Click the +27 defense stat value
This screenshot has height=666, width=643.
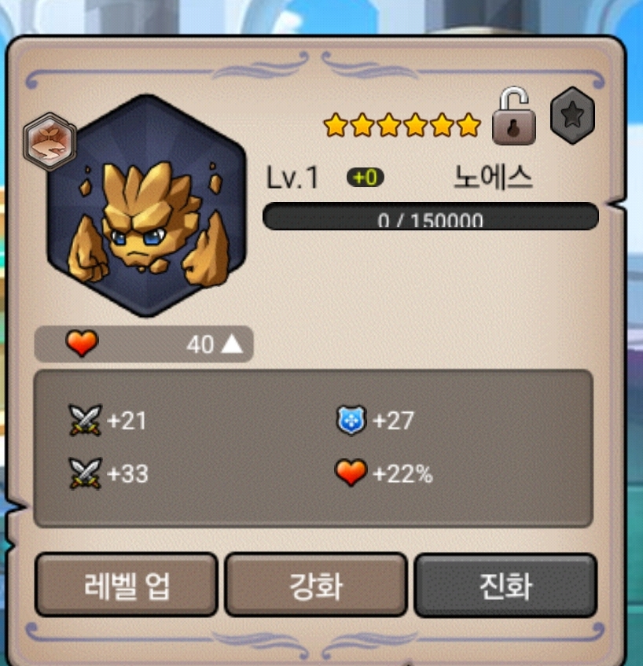point(393,421)
